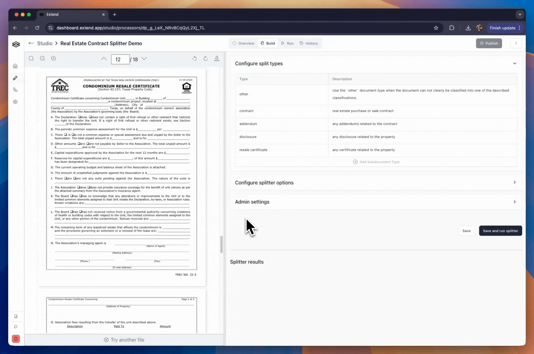Screen dimensions: 534x354
Task: Open the settings gear in sidebar
Action: point(15,102)
